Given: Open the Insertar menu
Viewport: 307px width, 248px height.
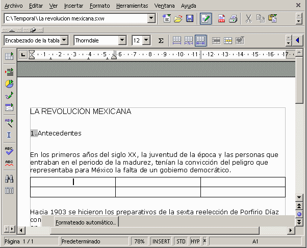Looking at the screenshot, I should pos(73,6).
